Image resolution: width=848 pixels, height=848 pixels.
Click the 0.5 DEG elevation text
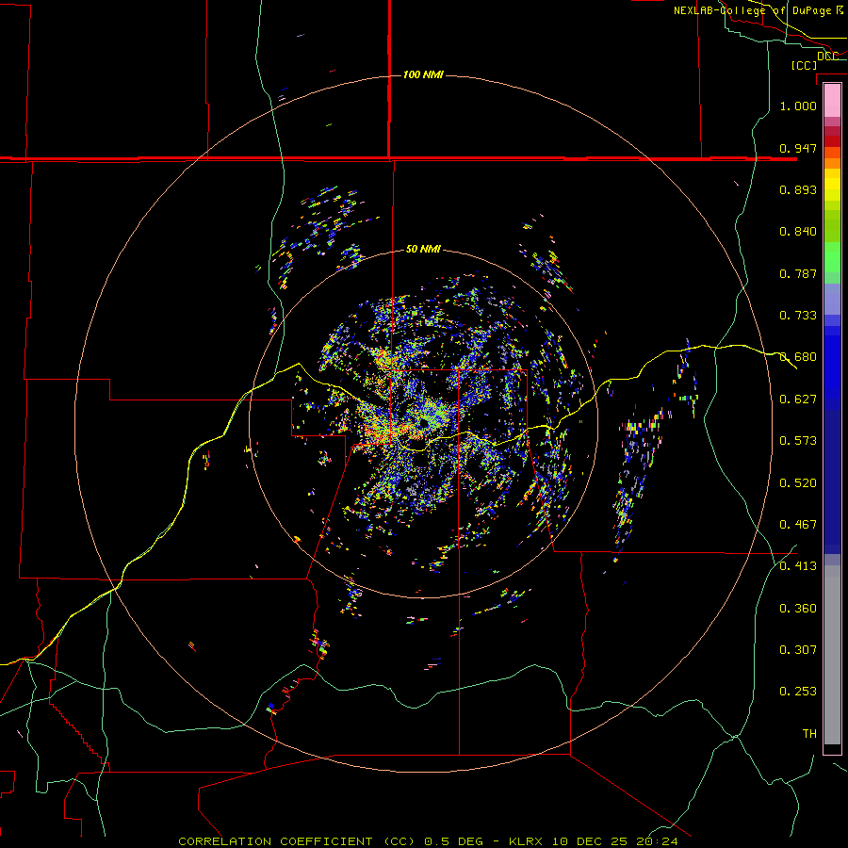pyautogui.click(x=453, y=841)
